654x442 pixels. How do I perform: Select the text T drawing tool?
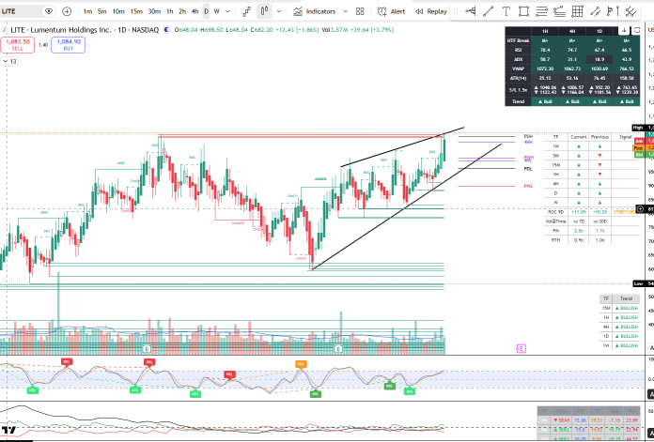pyautogui.click(x=506, y=11)
